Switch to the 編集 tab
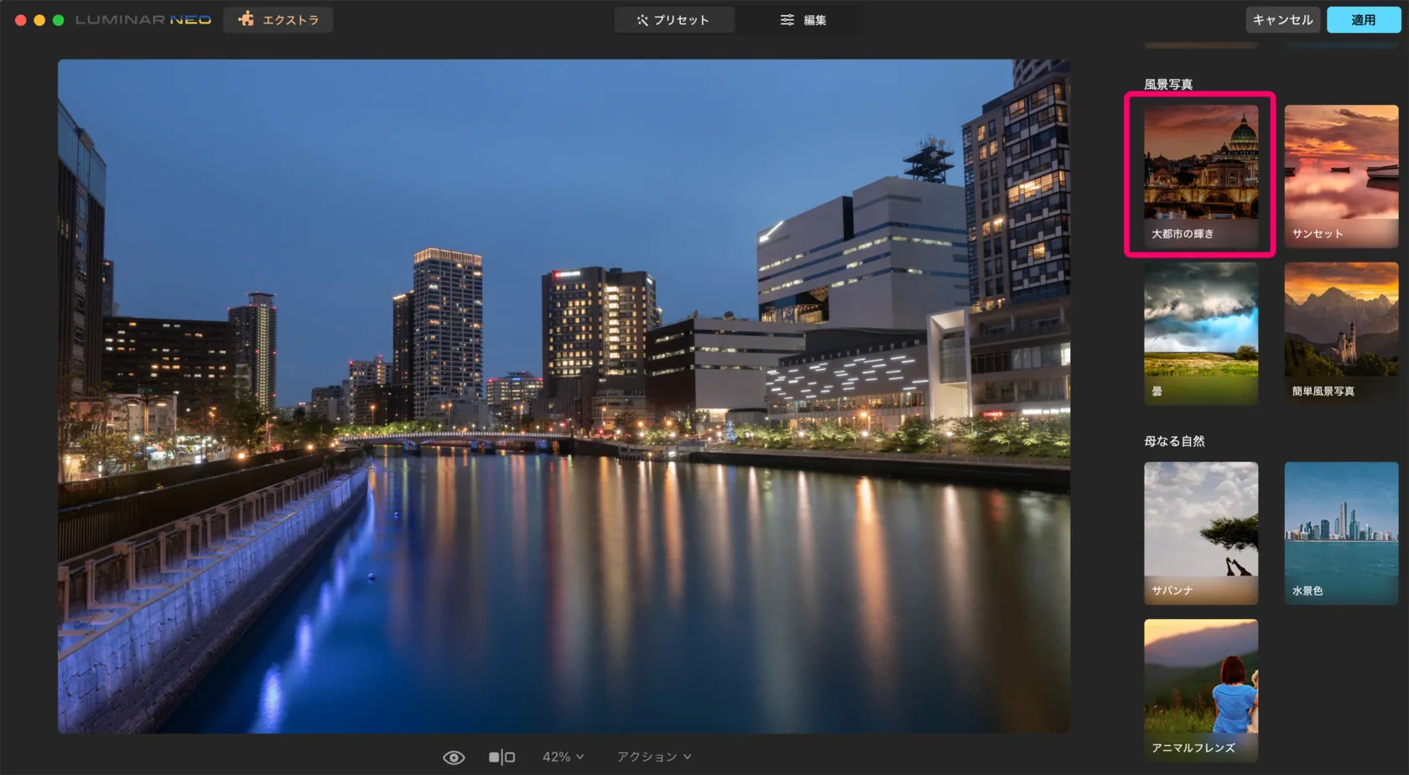The height and width of the screenshot is (775, 1409). click(x=803, y=19)
